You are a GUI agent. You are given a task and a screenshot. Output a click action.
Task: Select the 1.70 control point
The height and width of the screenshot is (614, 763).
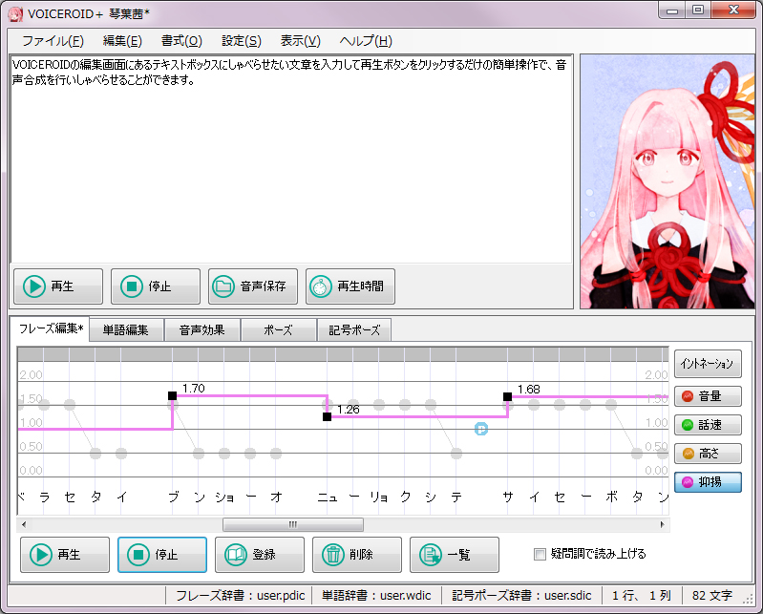coord(172,395)
